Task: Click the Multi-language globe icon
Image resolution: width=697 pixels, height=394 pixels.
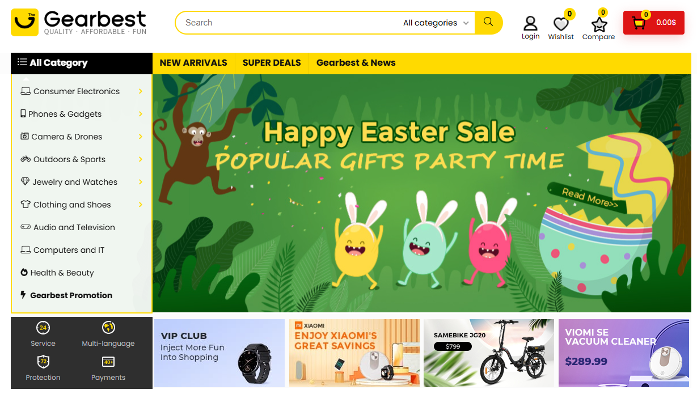Action: pos(108,328)
